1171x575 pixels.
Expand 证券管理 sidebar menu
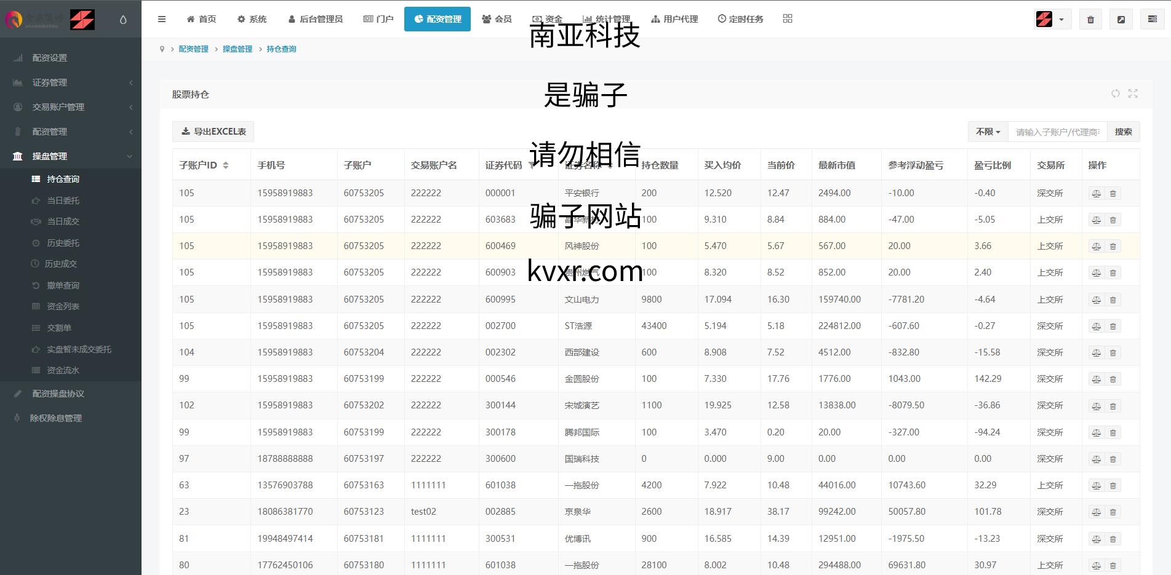(x=71, y=82)
